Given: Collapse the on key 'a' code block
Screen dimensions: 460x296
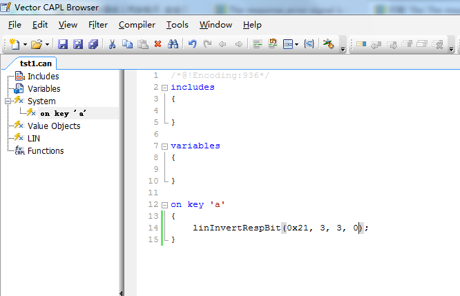Looking at the screenshot, I should coord(165,205).
